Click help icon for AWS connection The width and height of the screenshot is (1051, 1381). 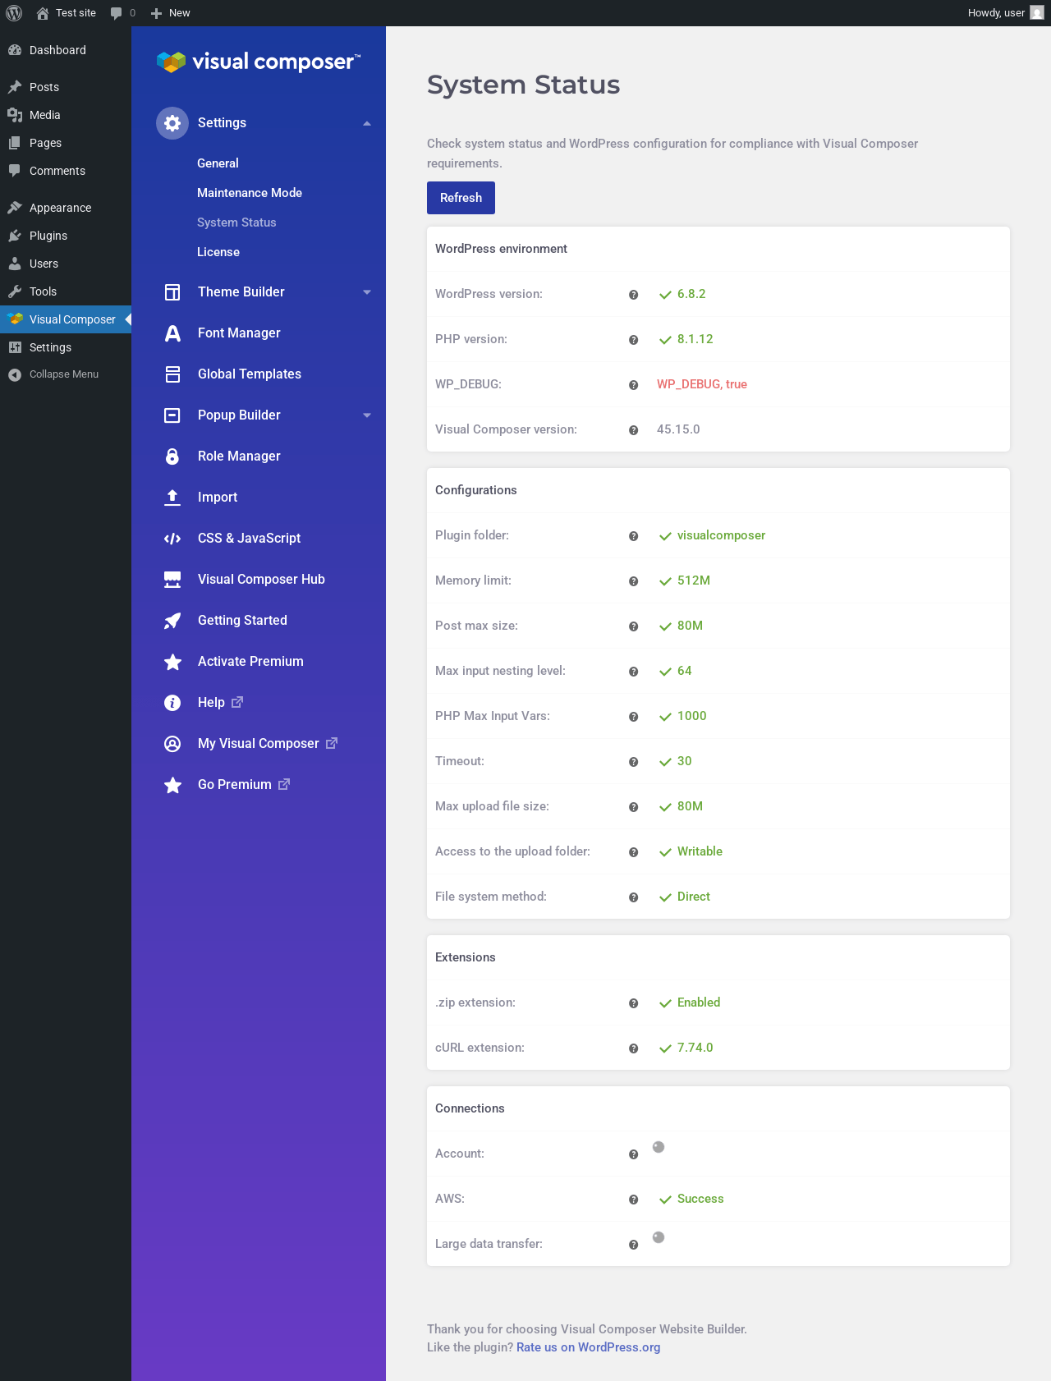[634, 1200]
